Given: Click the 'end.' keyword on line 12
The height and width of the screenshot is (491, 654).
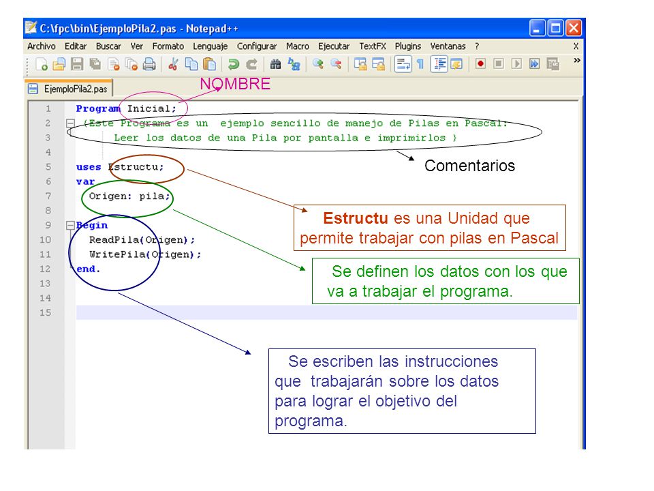Looking at the screenshot, I should point(89,269).
